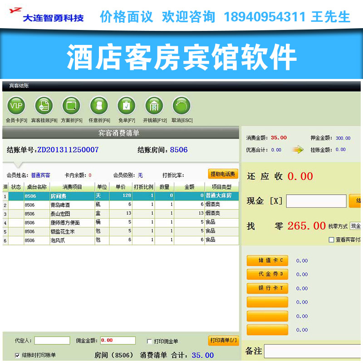Click the 提取电话费 button

[223, 174]
